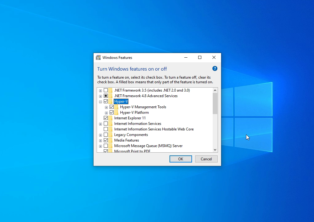Image resolution: width=314 pixels, height=222 pixels.
Task: Click the MSMQ Server folder icon
Action: [110, 146]
